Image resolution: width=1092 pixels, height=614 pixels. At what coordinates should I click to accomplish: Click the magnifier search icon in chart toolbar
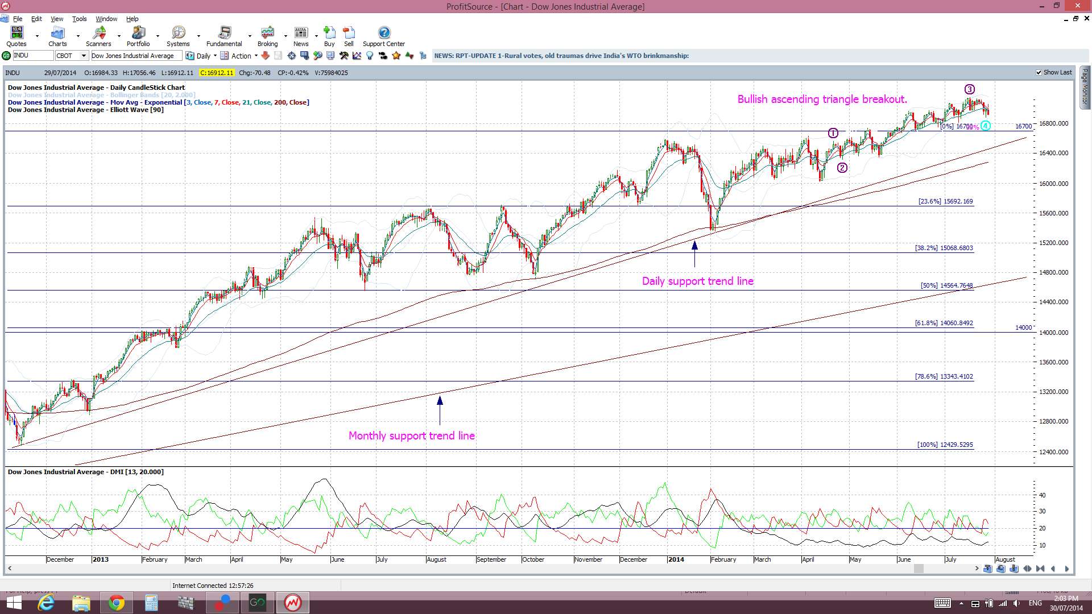317,56
